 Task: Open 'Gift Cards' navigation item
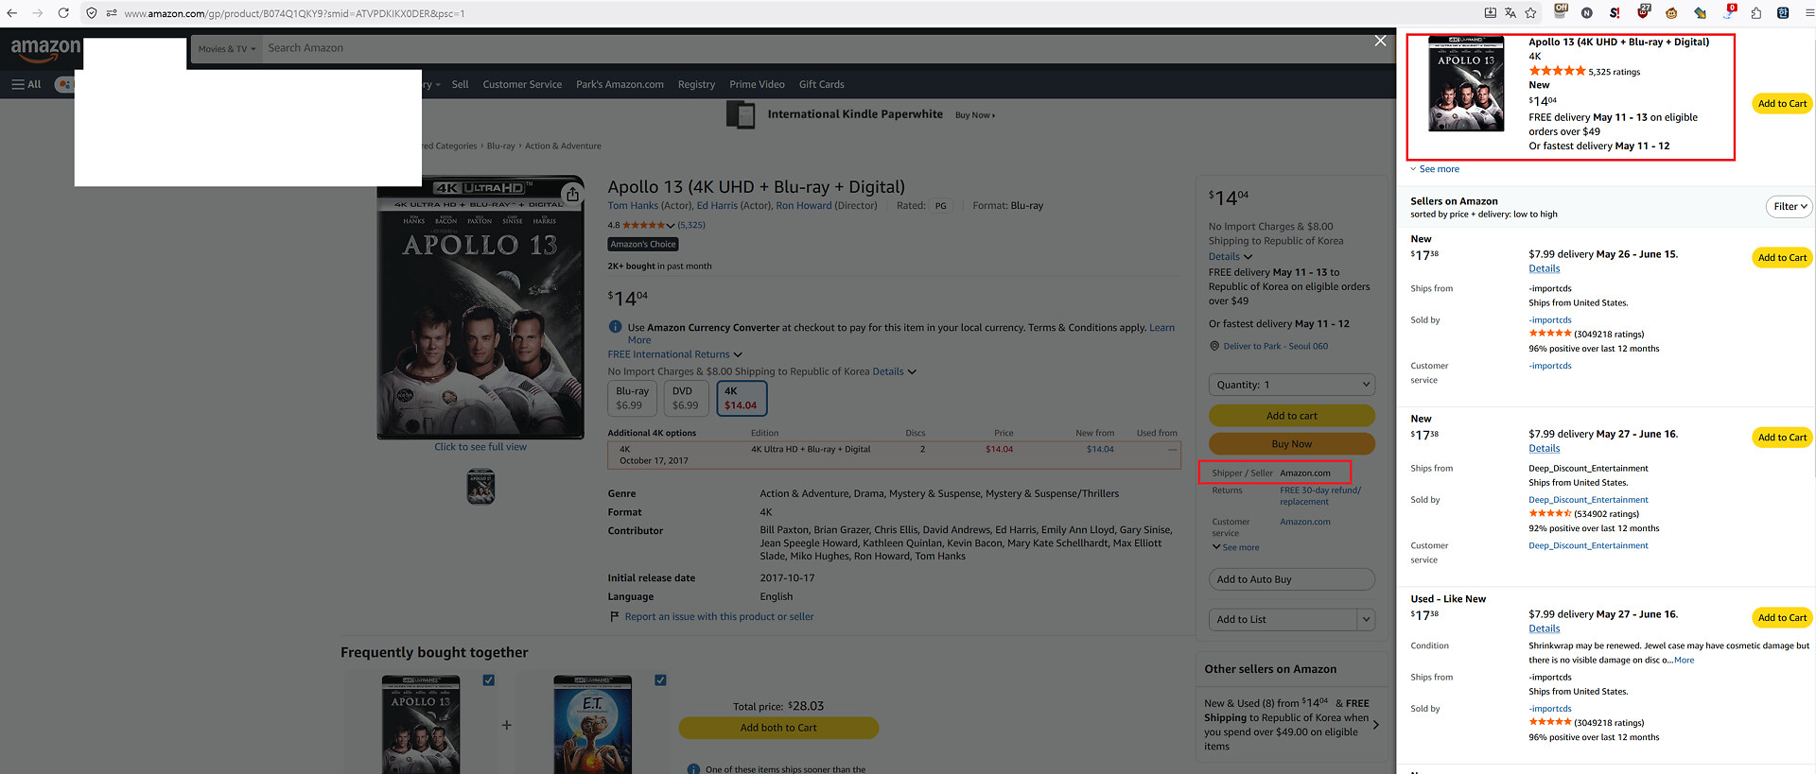(x=821, y=84)
